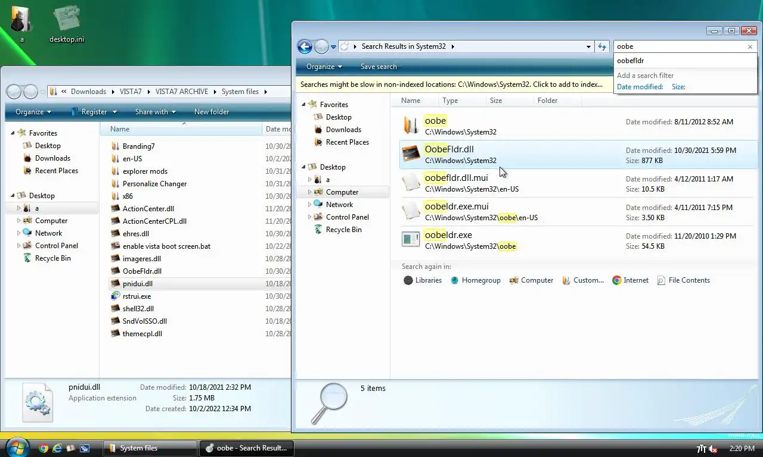Select imageres.dll in System files list
Viewport: 763px width, 457px height.
[141, 259]
